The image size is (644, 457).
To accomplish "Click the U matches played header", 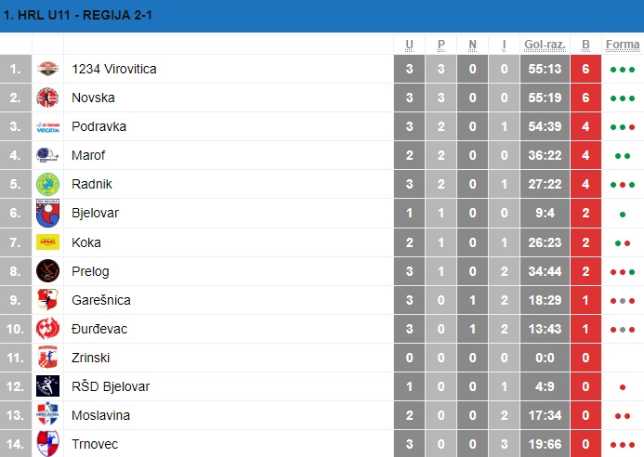I will [409, 45].
